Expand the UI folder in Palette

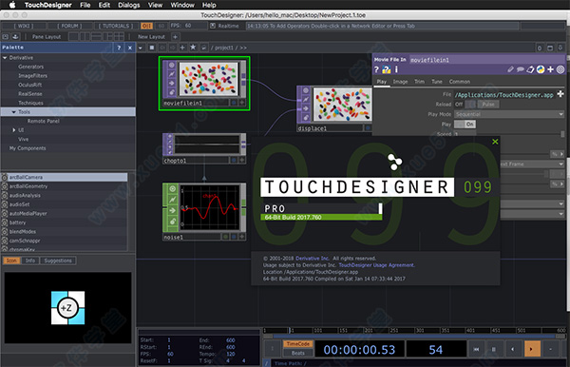click(x=14, y=130)
